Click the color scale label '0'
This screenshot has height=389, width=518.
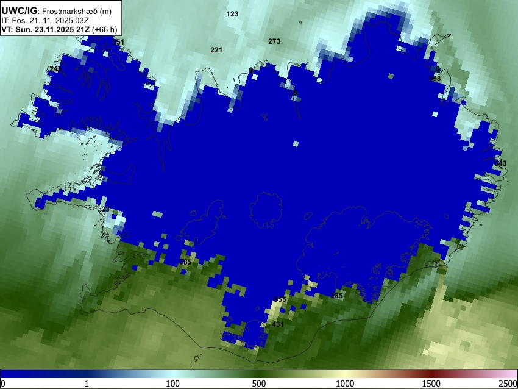[3, 384]
